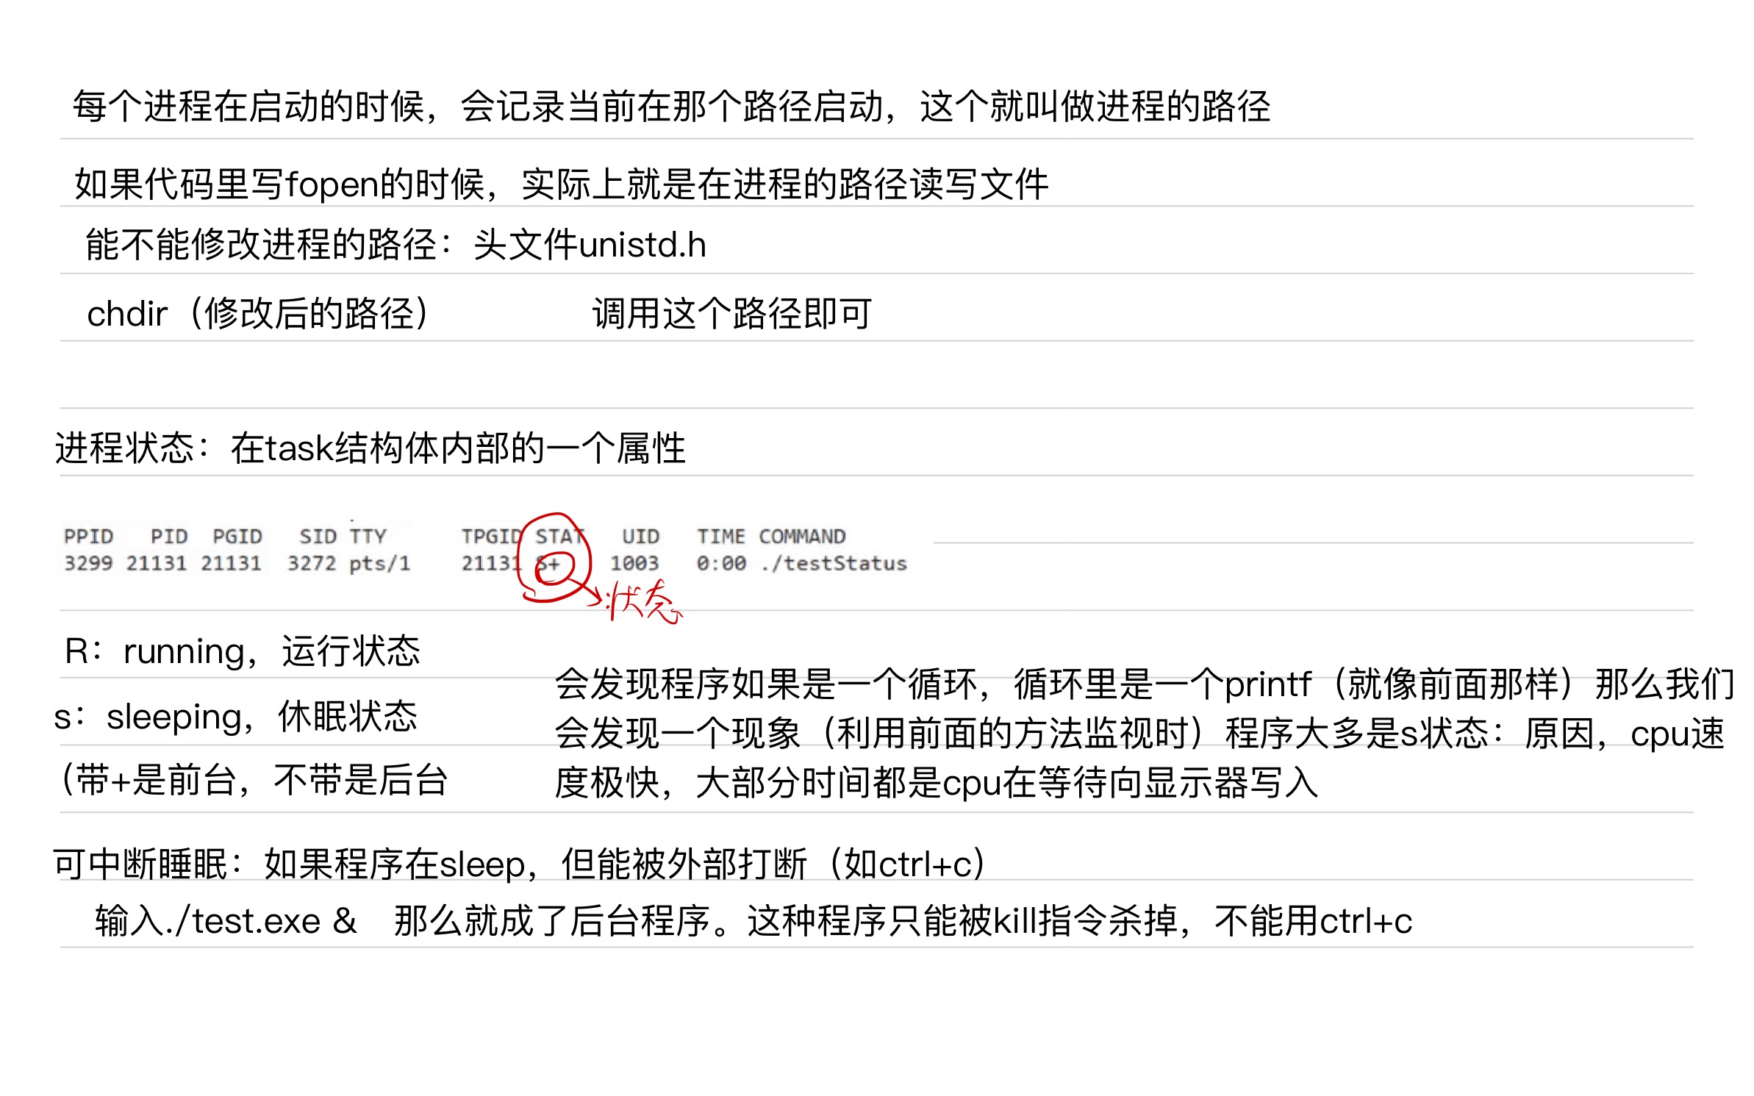Click the TPGID column header
This screenshot has width=1754, height=1096.
click(x=491, y=537)
